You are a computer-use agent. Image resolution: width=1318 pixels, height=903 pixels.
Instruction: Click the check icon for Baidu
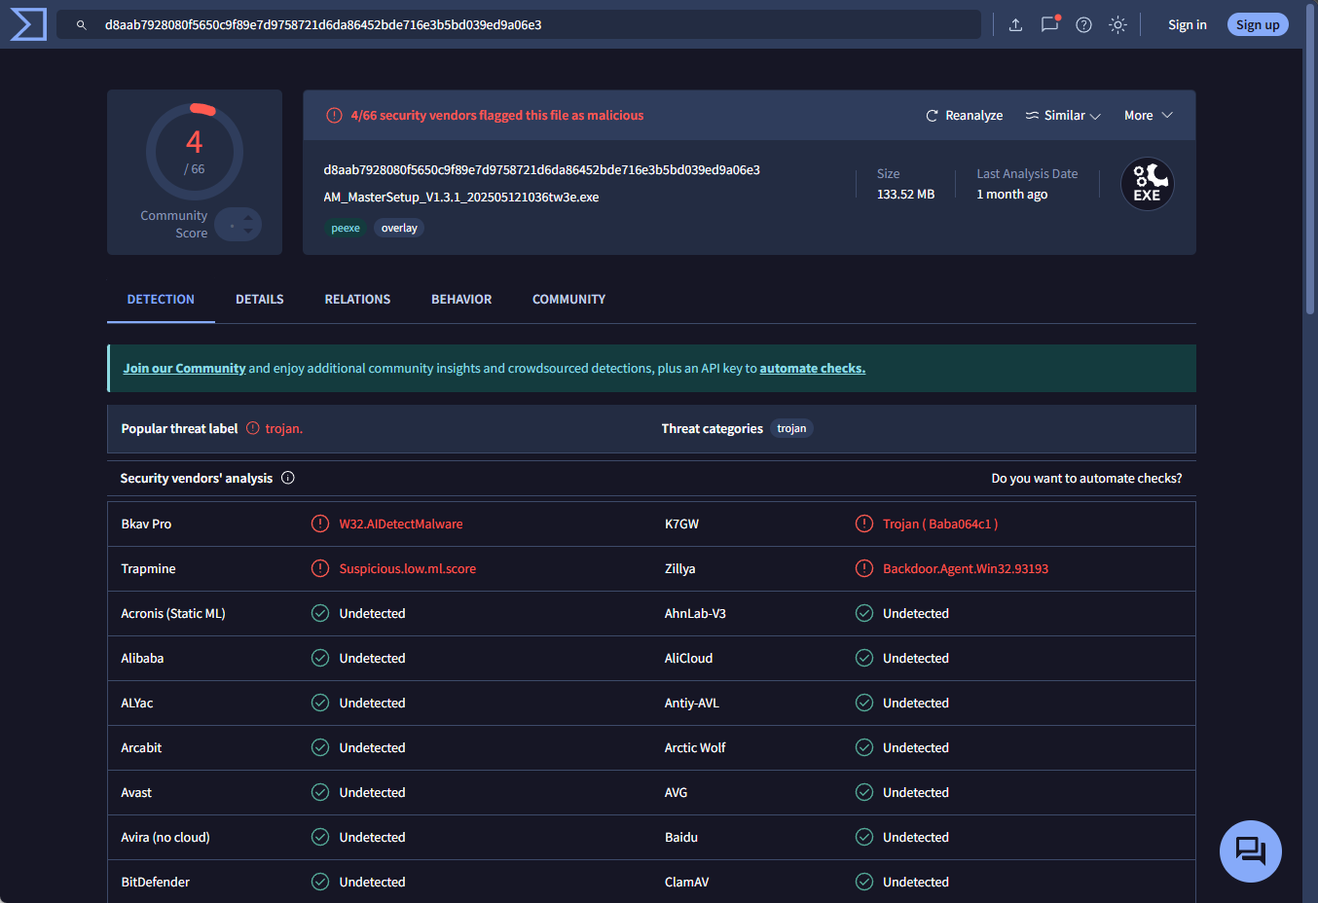864,837
